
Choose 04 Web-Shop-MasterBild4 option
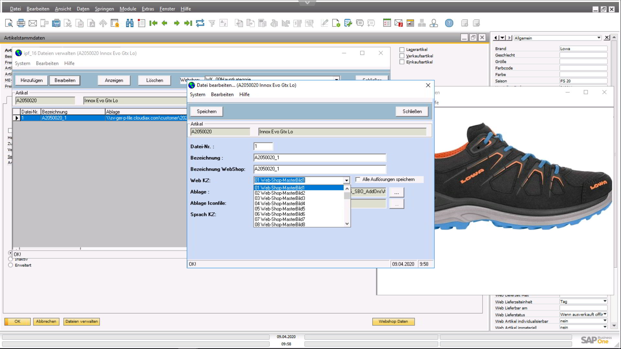tap(299, 204)
